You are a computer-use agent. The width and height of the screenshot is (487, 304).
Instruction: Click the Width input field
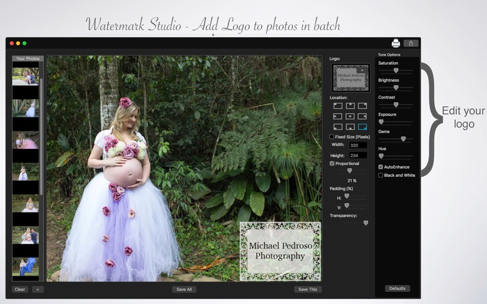click(358, 145)
